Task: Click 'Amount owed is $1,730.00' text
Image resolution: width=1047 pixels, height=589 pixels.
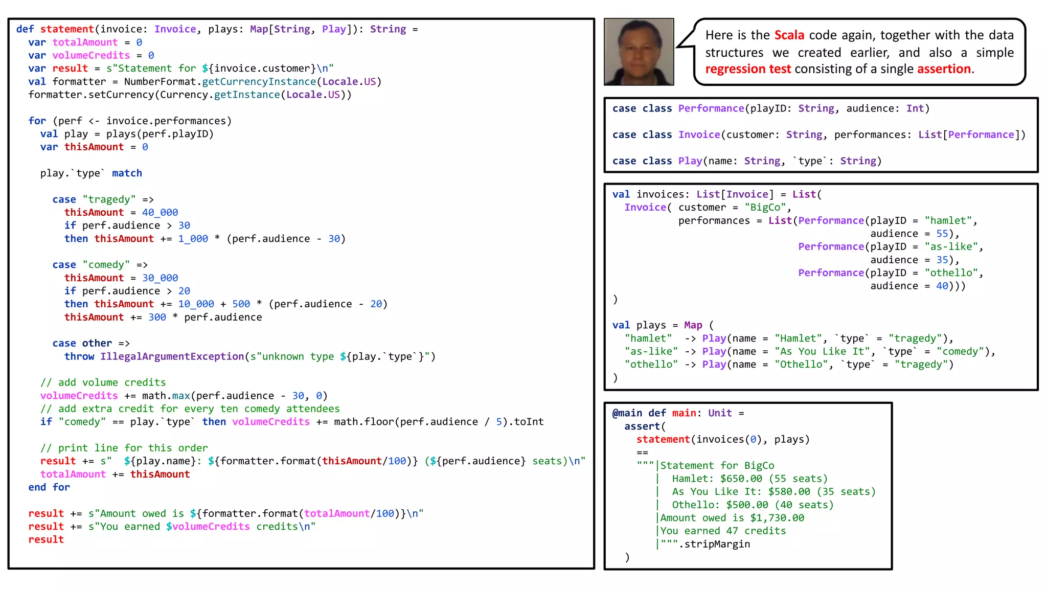Action: (732, 518)
